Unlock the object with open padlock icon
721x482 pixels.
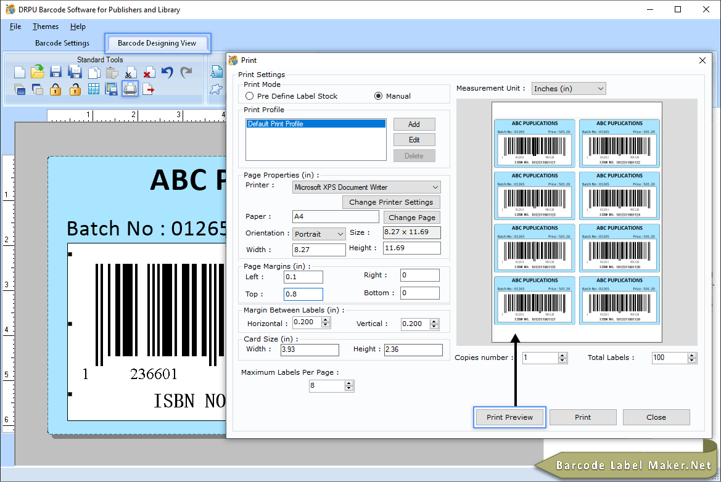tap(75, 89)
